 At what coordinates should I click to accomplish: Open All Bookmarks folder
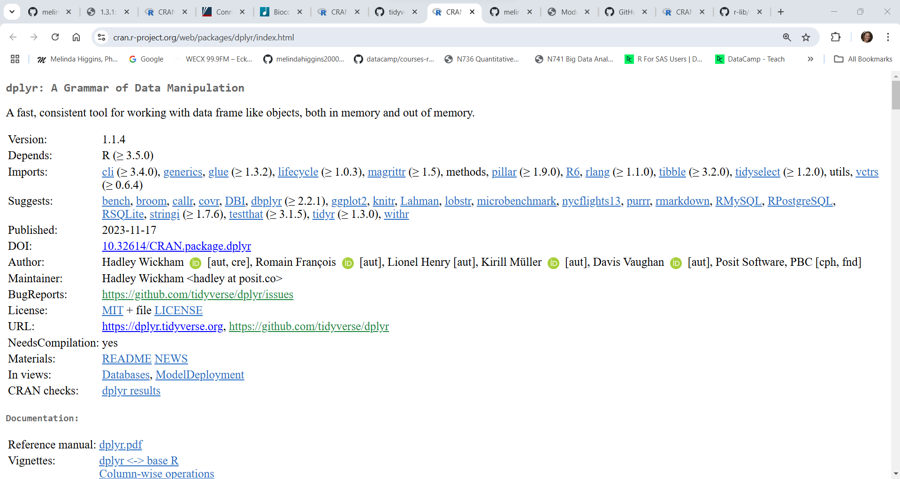[x=863, y=59]
